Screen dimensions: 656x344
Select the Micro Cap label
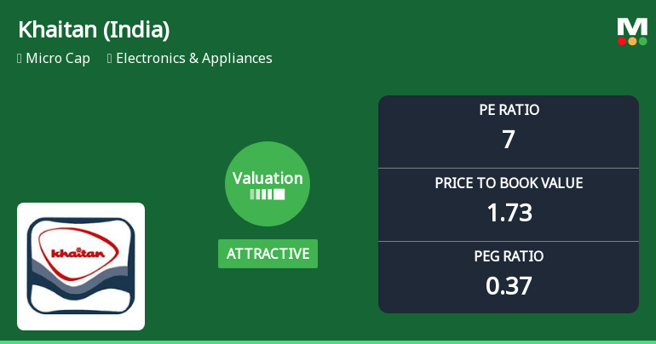58,59
